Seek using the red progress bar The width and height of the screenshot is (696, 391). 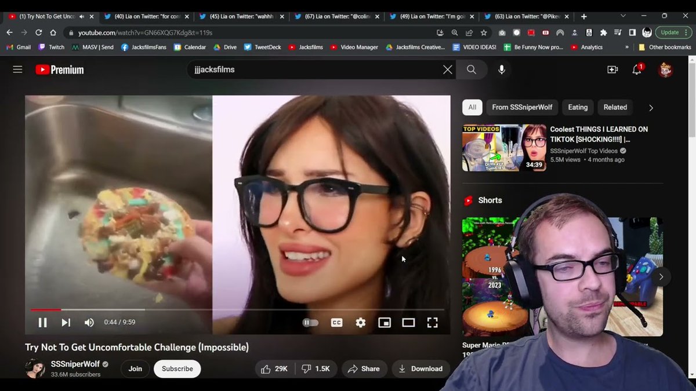[x=46, y=309]
